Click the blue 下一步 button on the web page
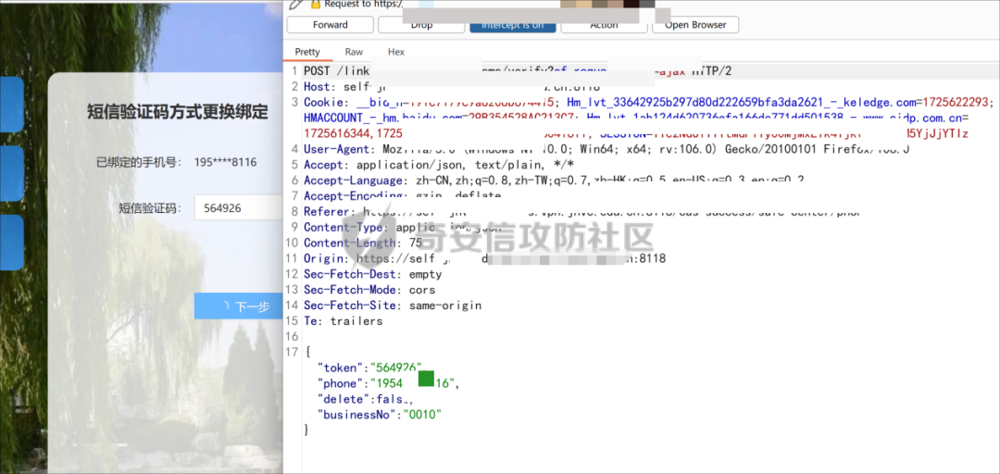Screen dimensions: 1000x474 pyautogui.click(x=239, y=306)
